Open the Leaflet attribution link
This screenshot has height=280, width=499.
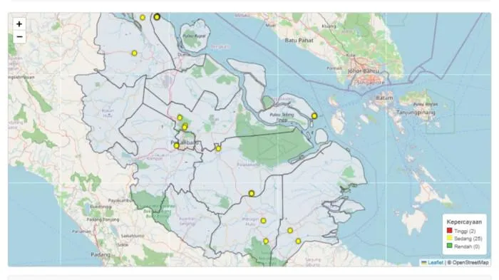coord(435,262)
